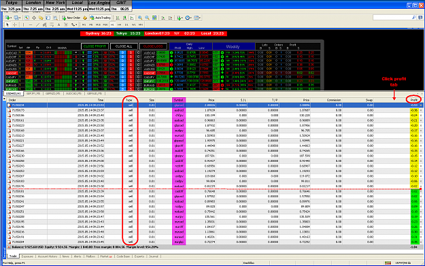Open the Market terminal tab
Image resolution: width=425 pixels, height=266 pixels.
(105, 256)
